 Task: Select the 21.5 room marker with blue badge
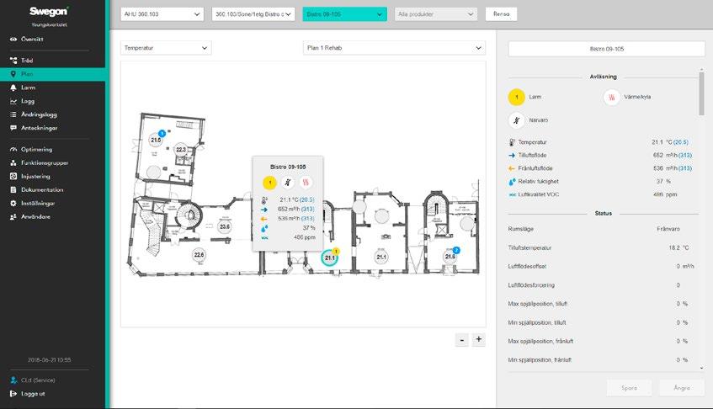pyautogui.click(x=156, y=140)
